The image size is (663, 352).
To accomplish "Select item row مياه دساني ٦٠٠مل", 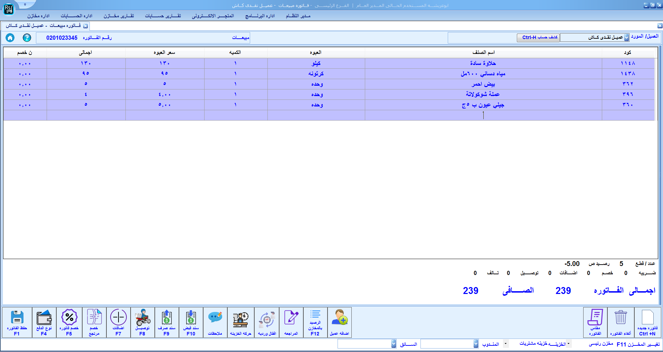I will (x=329, y=74).
